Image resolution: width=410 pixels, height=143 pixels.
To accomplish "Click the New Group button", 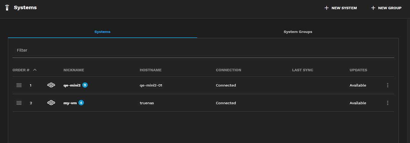I will click(386, 8).
